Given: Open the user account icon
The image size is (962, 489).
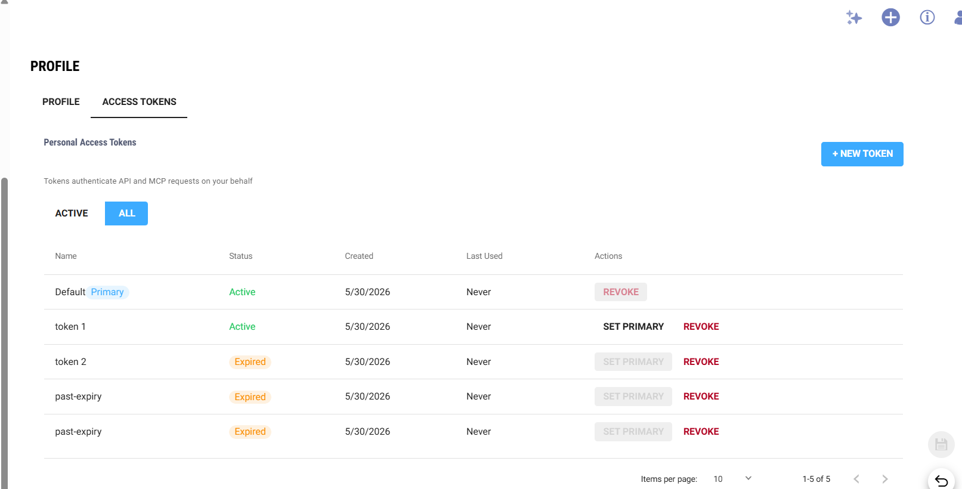Looking at the screenshot, I should [958, 17].
